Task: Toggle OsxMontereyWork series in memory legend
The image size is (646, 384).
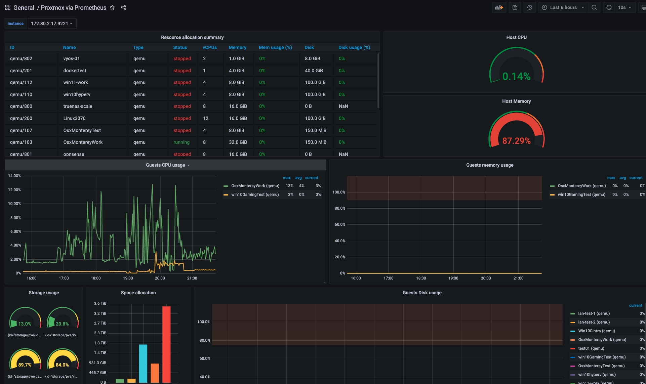Action: click(581, 186)
